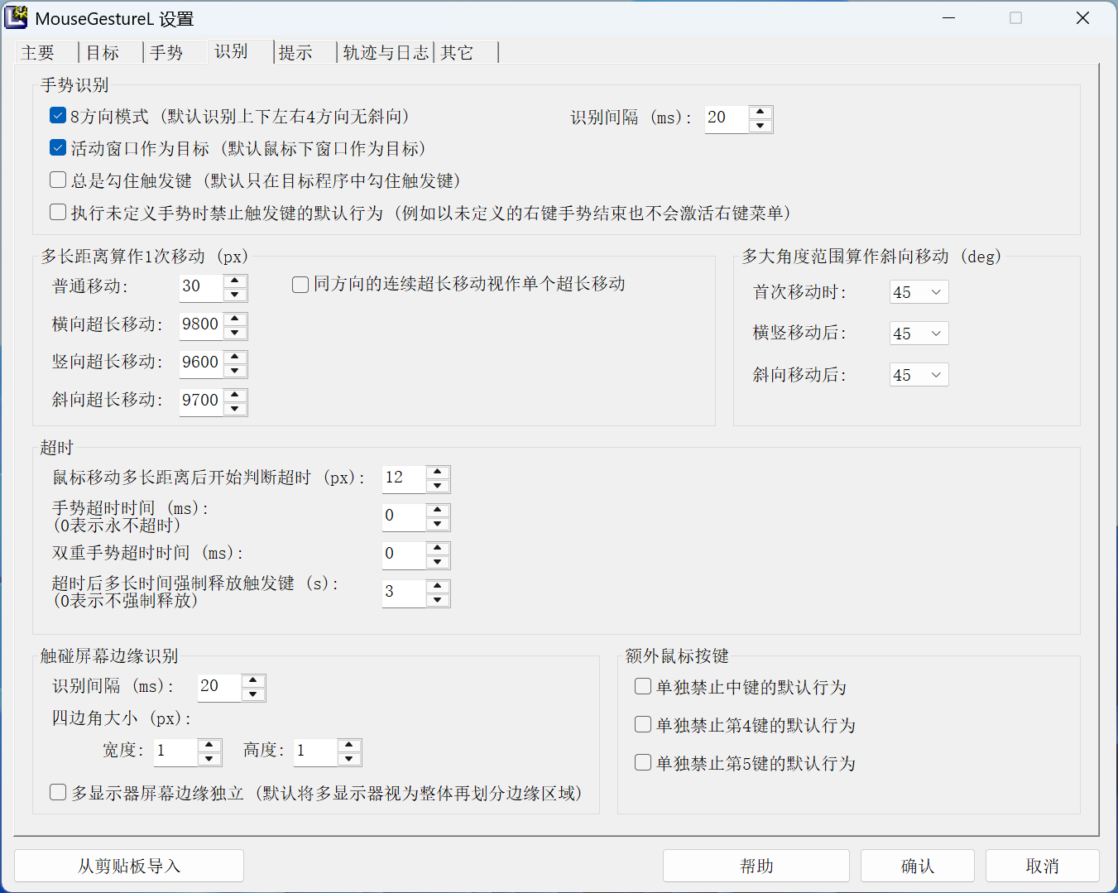The image size is (1118, 893).
Task: Click 取消 to cancel
Action: point(1043,866)
